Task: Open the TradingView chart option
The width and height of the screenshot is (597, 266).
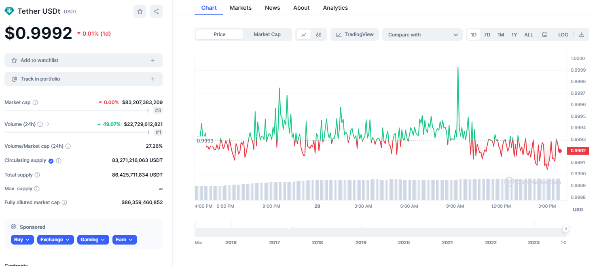Action: coord(355,34)
